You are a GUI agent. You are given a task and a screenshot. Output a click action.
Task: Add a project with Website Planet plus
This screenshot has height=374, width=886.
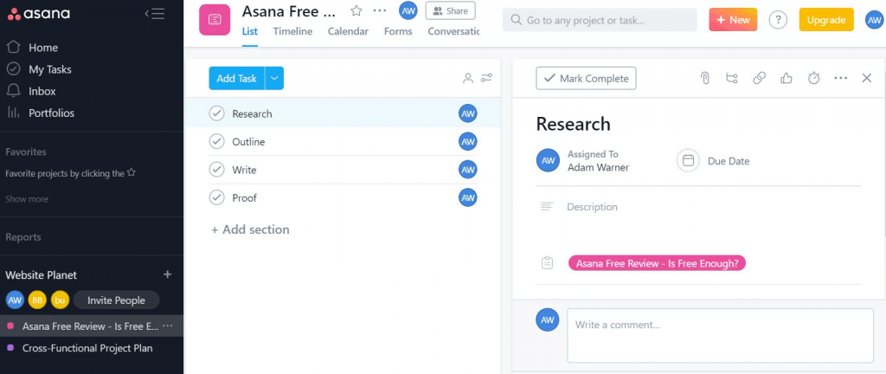click(x=168, y=274)
